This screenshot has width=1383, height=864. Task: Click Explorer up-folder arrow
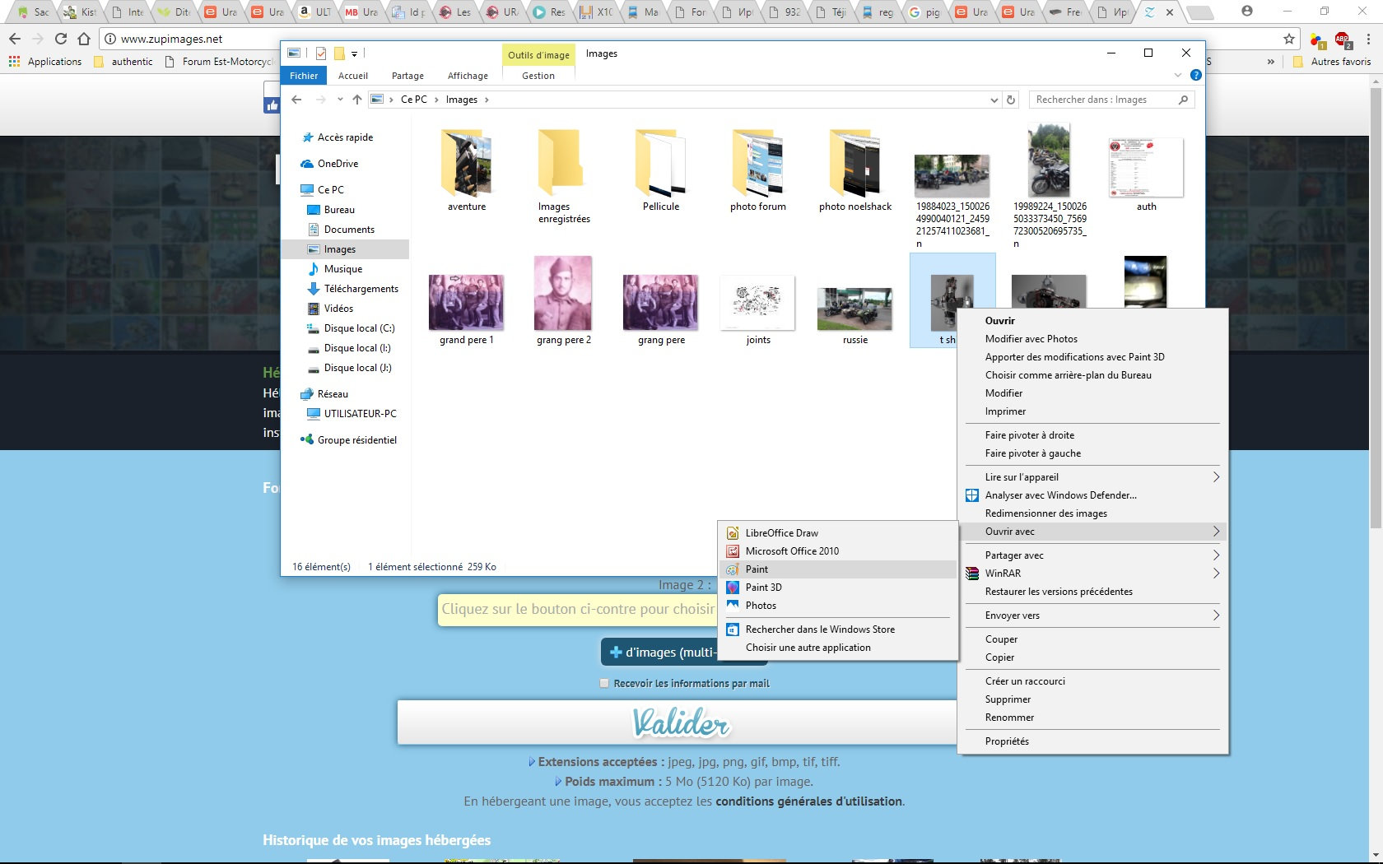pos(356,100)
